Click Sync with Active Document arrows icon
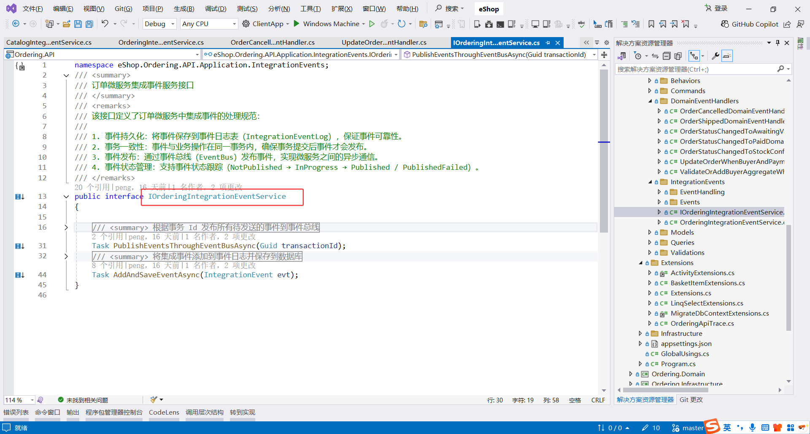Viewport: 810px width, 434px height. tap(655, 56)
